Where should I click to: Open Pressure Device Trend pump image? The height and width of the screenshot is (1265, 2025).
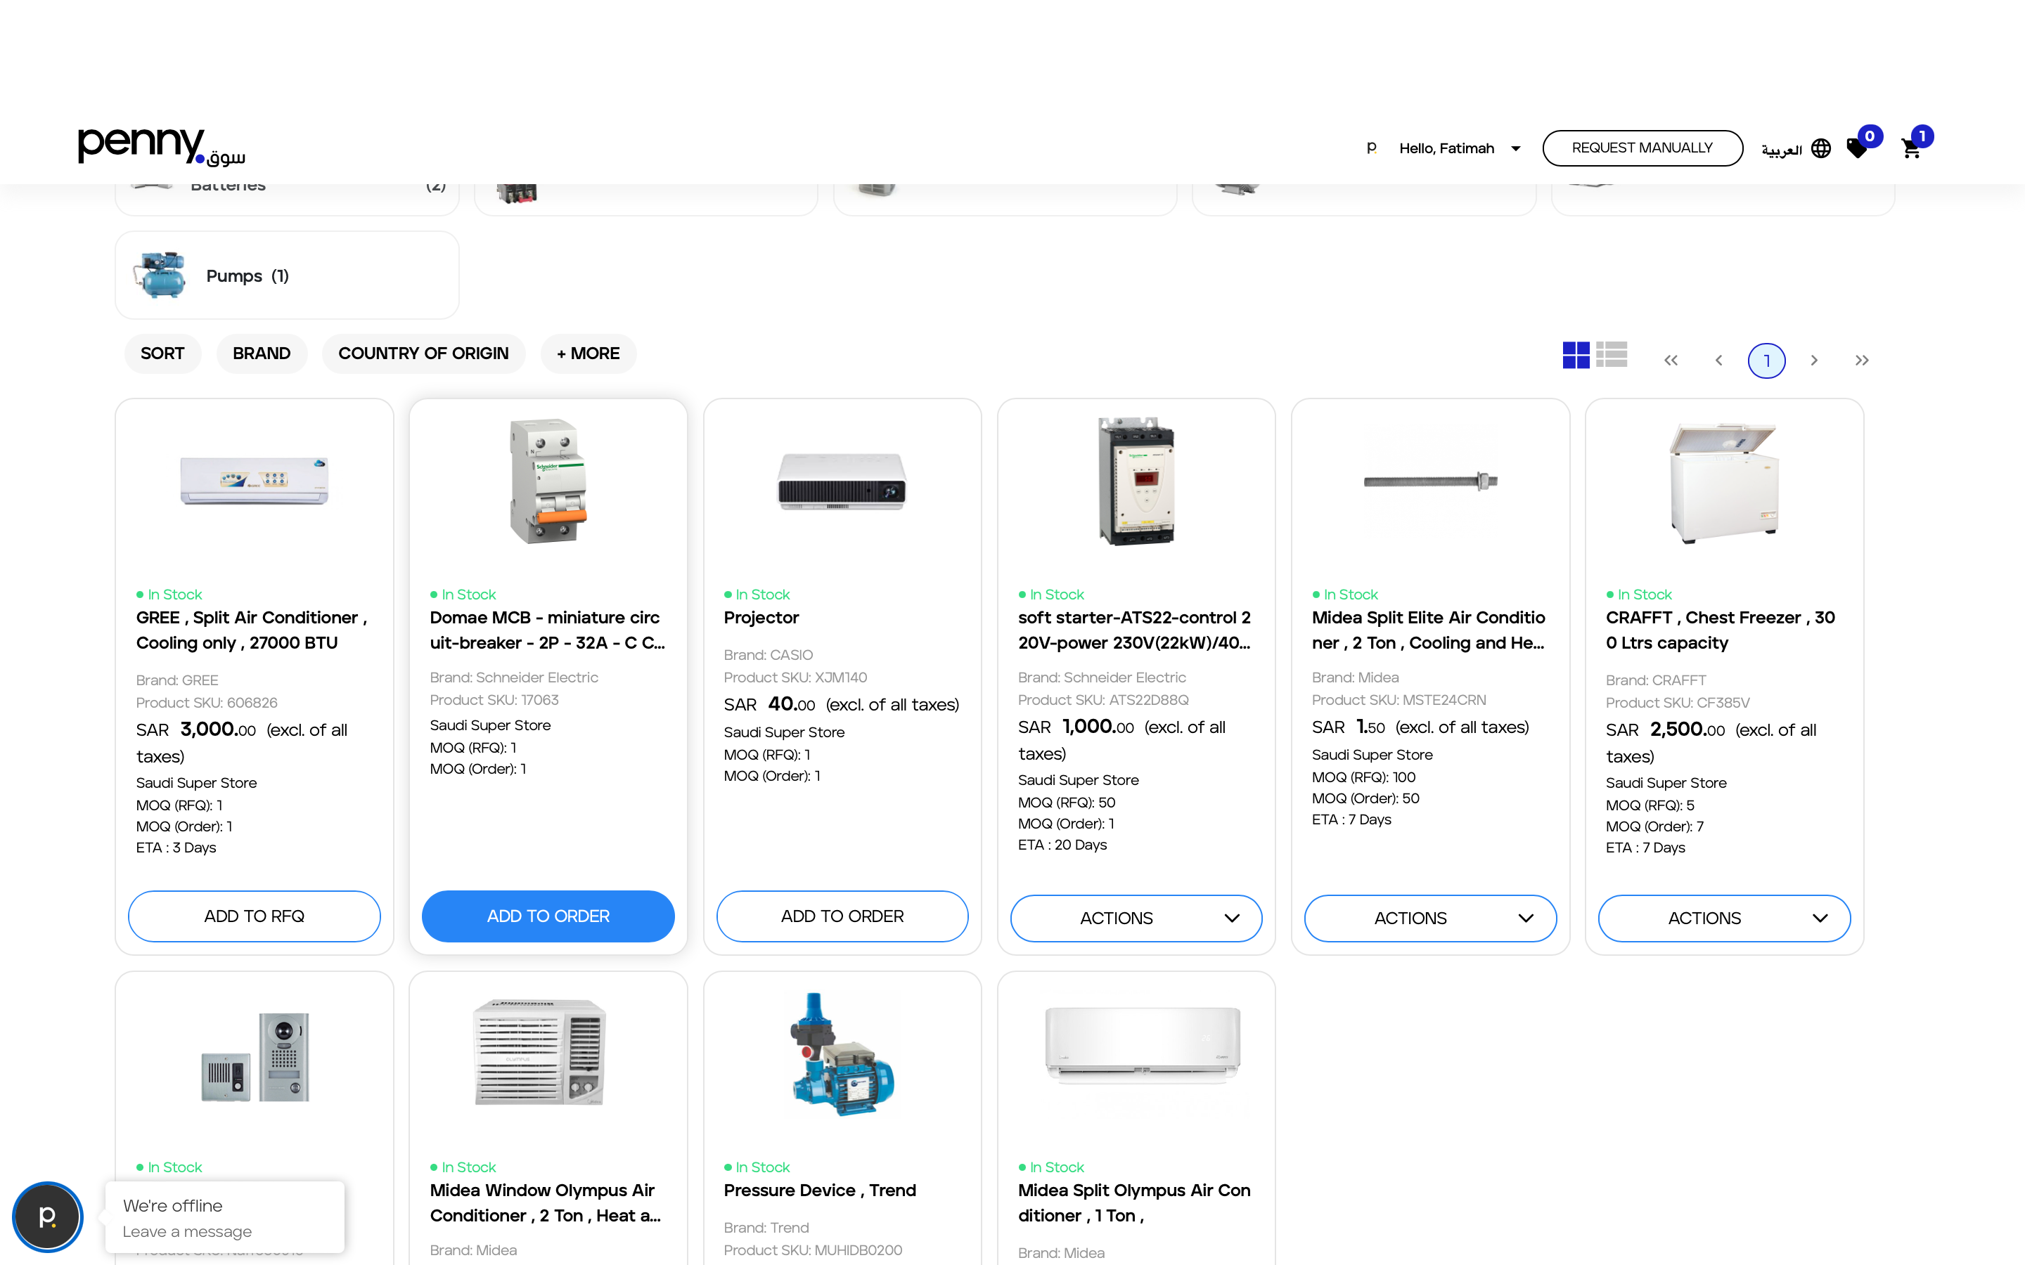pos(842,1054)
